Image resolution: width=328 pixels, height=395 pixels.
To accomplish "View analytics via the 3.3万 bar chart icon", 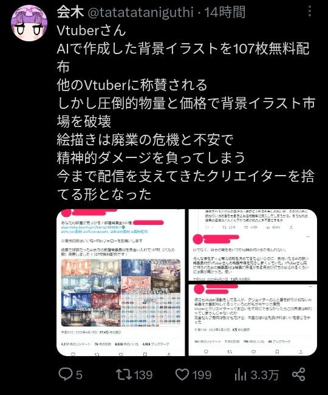I will pyautogui.click(x=241, y=375).
